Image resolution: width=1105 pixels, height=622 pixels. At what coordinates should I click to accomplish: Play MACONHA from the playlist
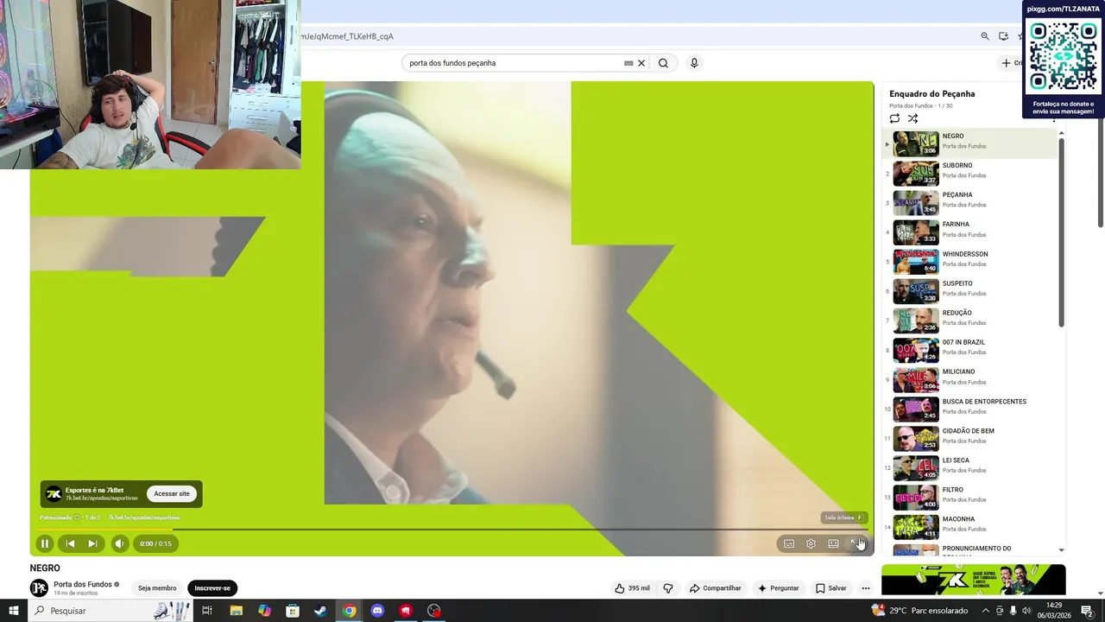969,526
